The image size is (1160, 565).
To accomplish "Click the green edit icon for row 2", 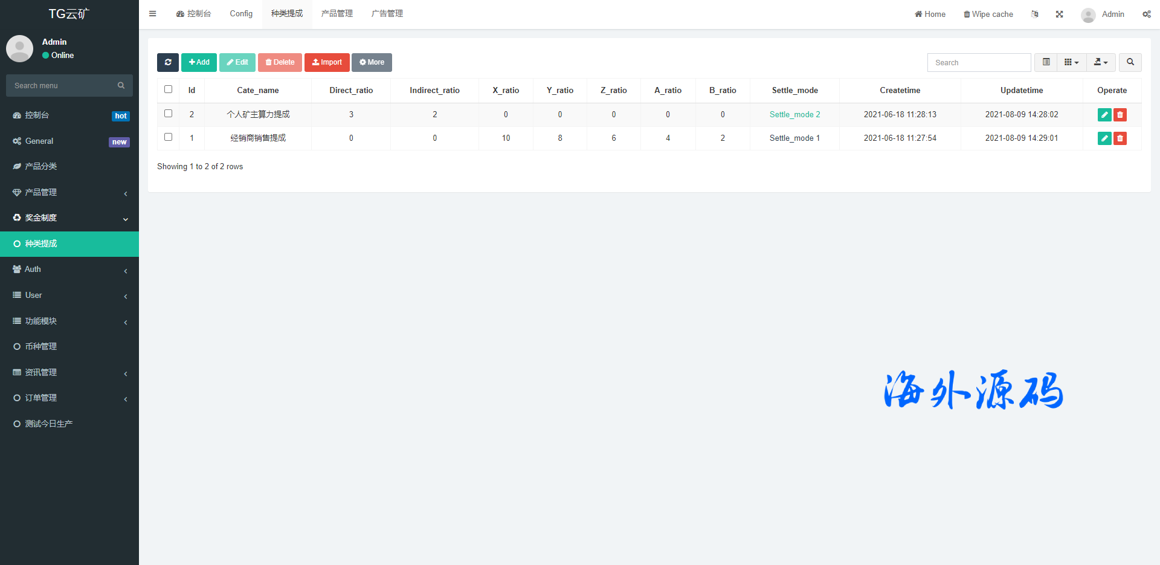I will 1104,115.
